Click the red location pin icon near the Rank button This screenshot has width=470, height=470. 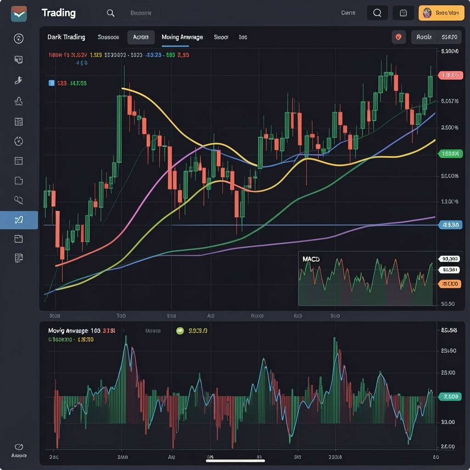398,37
